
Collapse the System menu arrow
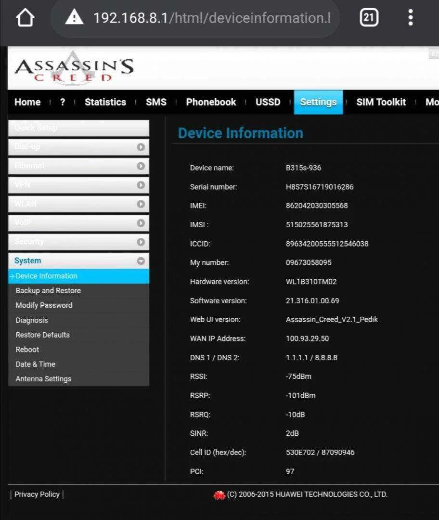click(141, 261)
